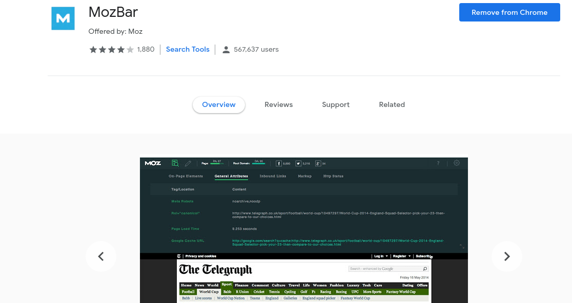Select General Attributes tab in screenshot
The height and width of the screenshot is (303, 572).
(231, 176)
